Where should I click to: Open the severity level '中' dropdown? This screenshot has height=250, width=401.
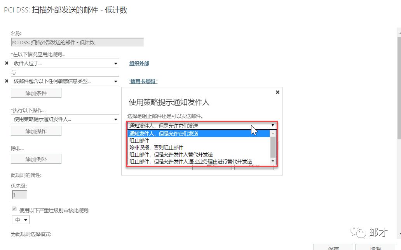pos(21,220)
